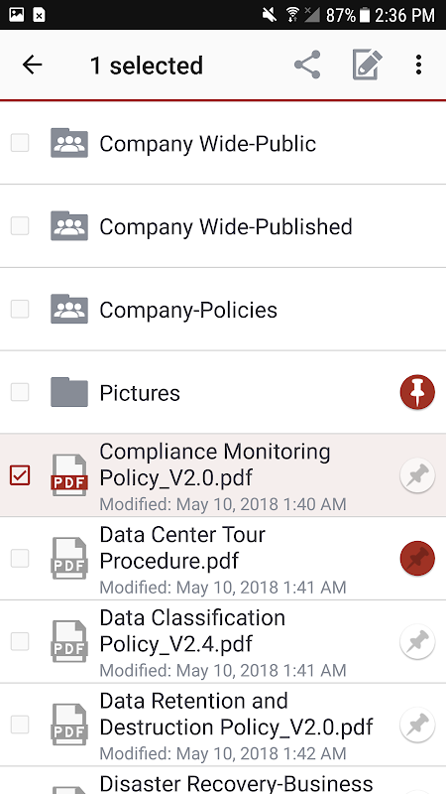Pin Compliance Monitoring Policy_V2.0.pdf

417,475
